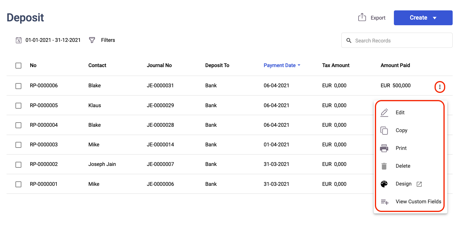Click record number RP-0000001

coord(44,184)
